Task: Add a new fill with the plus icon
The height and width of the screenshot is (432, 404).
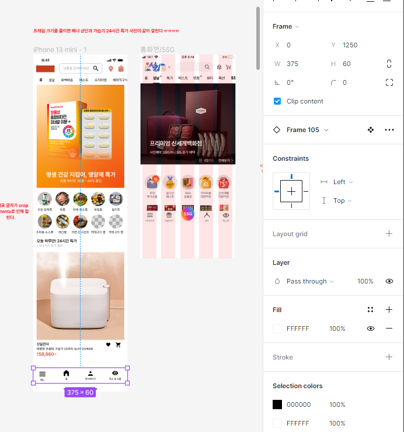Action: 389,310
